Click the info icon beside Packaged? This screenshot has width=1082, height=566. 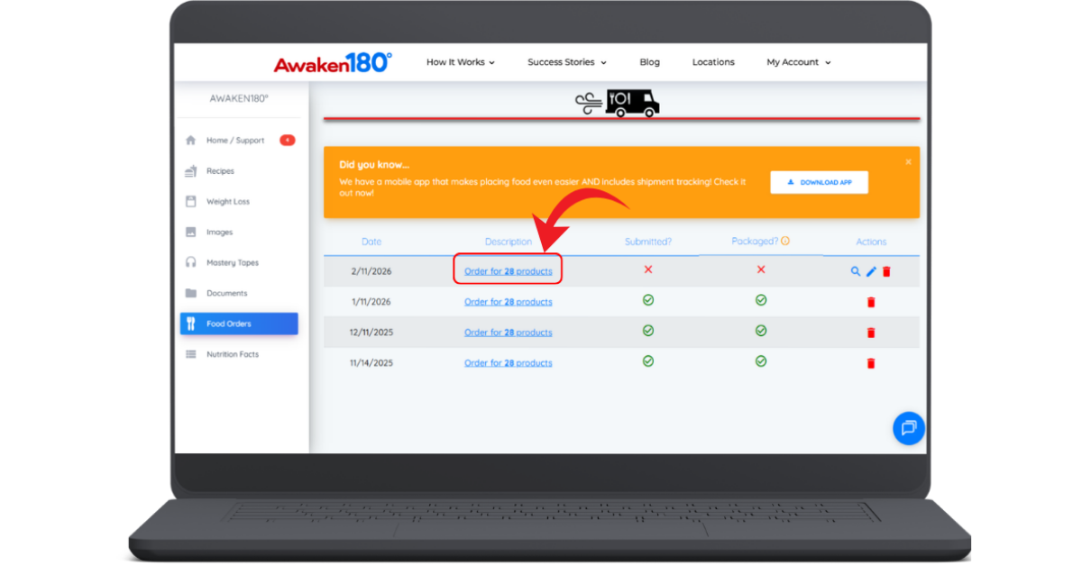click(x=785, y=241)
